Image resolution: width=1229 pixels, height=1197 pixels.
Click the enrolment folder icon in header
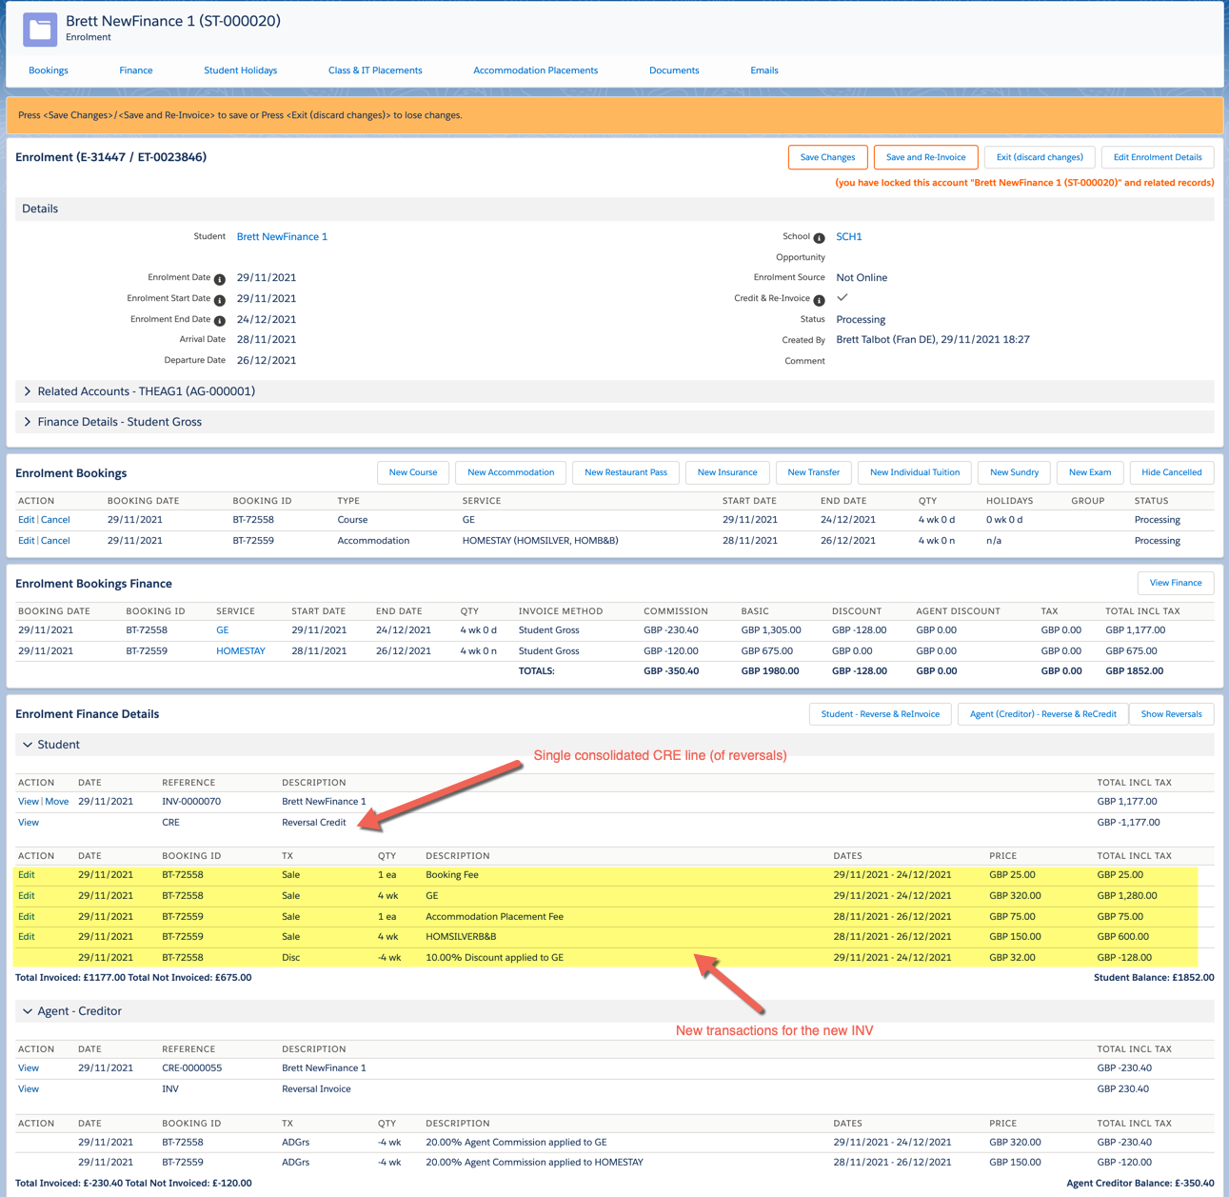click(x=40, y=30)
